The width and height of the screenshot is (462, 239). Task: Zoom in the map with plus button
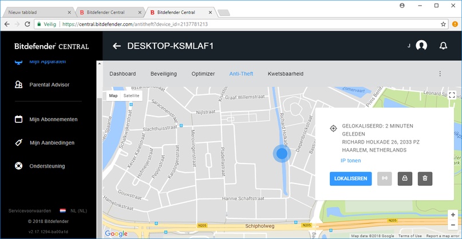point(453,215)
